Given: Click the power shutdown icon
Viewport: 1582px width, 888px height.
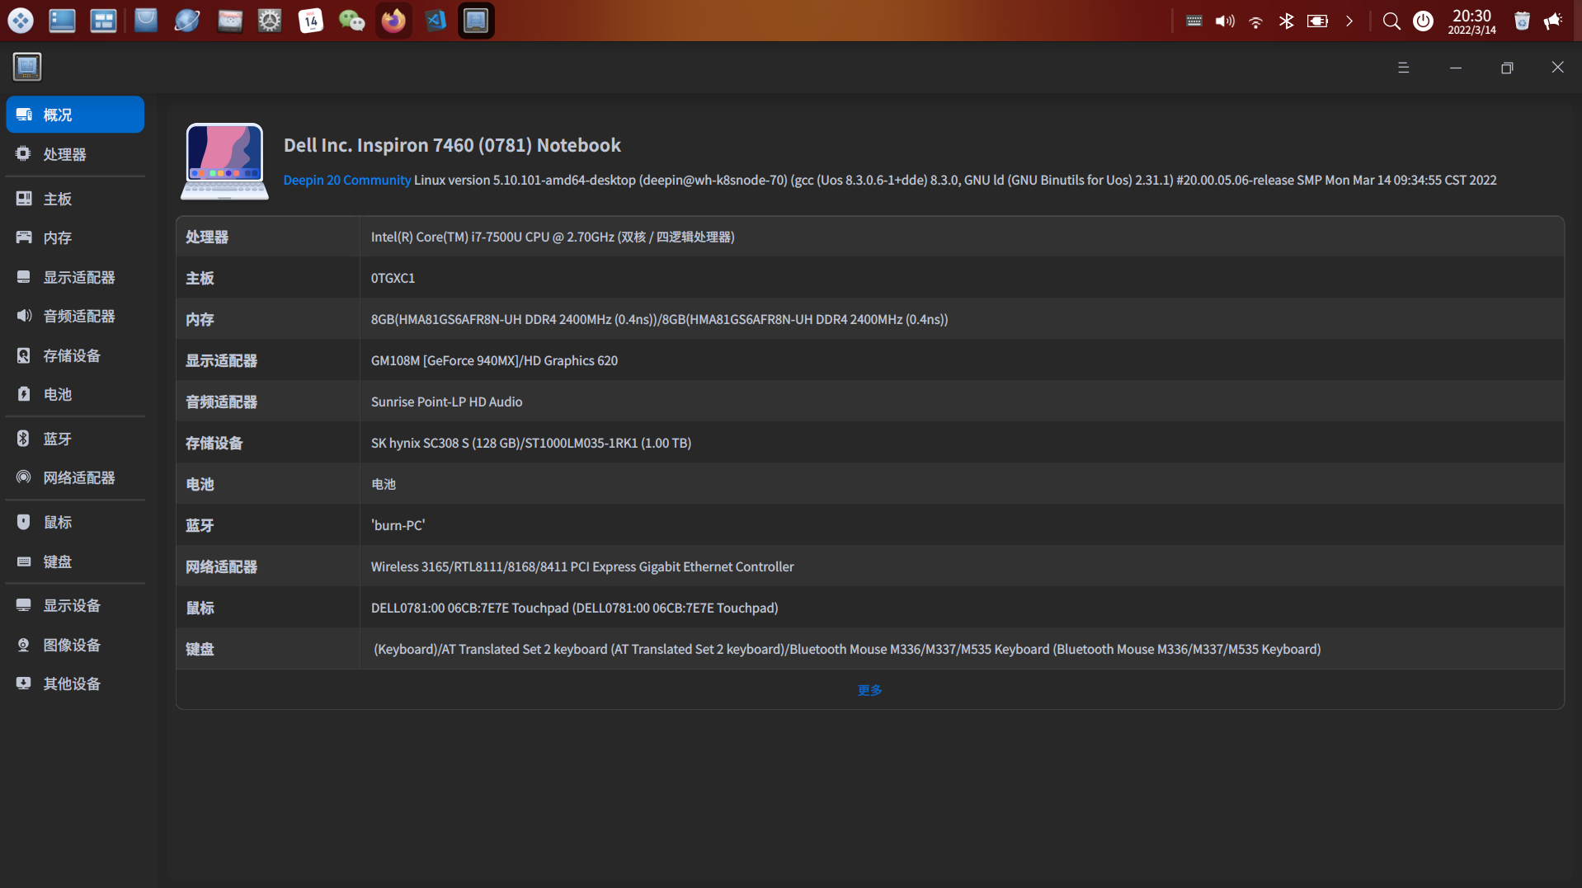Looking at the screenshot, I should tap(1423, 21).
